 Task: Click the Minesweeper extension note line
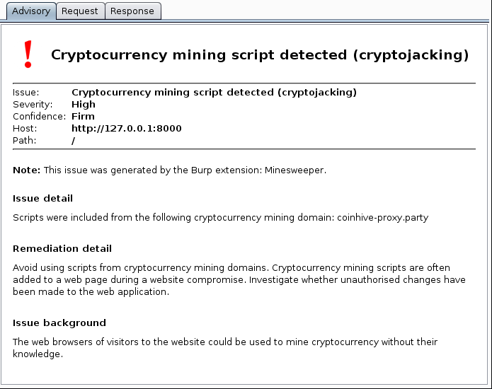(x=169, y=170)
